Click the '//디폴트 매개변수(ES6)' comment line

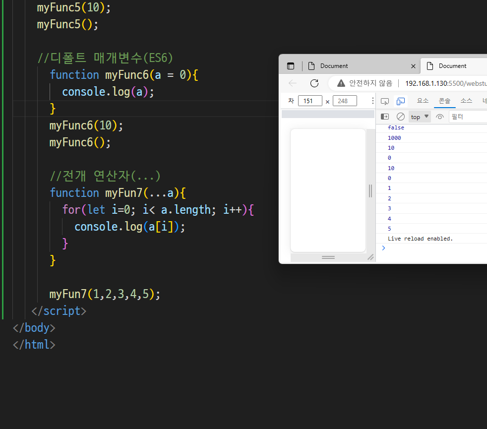pos(105,58)
